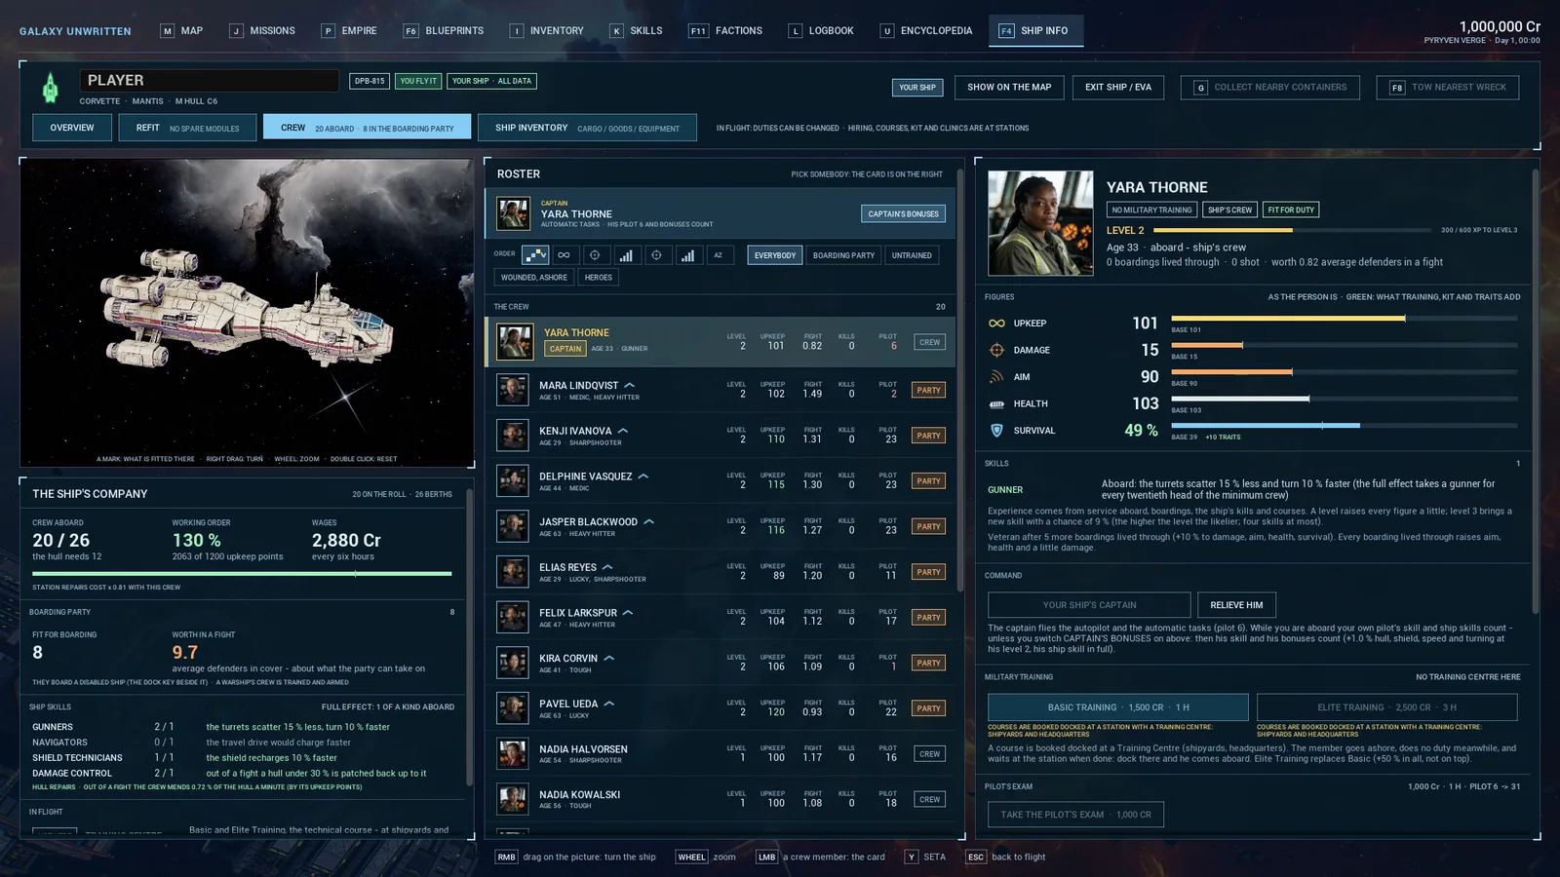The height and width of the screenshot is (877, 1560).
Task: Relieve him as captain
Action: coord(1236,605)
